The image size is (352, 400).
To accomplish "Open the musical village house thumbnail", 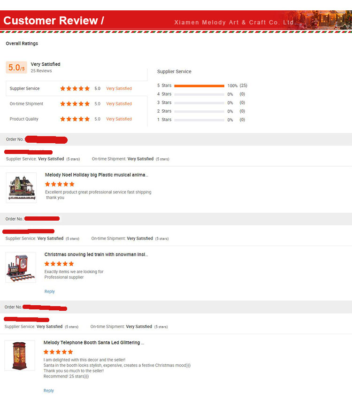I will click(21, 188).
